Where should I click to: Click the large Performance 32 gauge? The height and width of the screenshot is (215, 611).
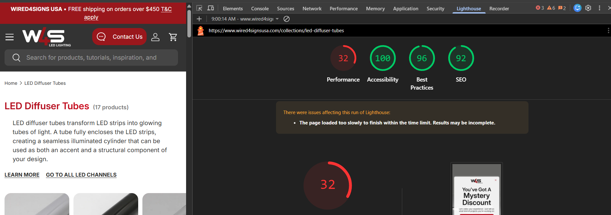(328, 185)
